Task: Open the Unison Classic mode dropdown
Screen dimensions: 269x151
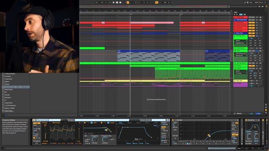Action: point(165,135)
